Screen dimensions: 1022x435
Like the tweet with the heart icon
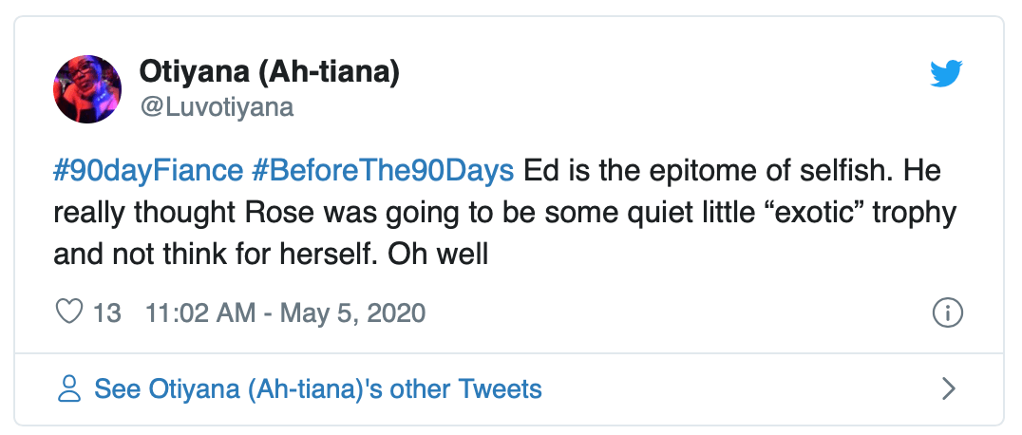click(70, 312)
